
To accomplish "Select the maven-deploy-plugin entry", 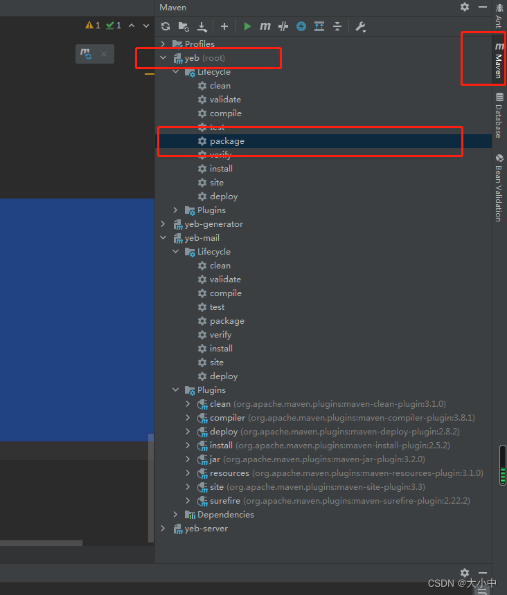I will coord(328,432).
